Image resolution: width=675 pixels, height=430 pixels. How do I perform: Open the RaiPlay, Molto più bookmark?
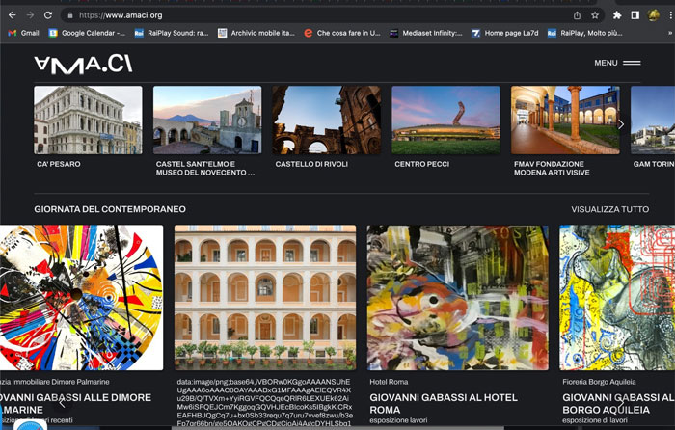585,33
